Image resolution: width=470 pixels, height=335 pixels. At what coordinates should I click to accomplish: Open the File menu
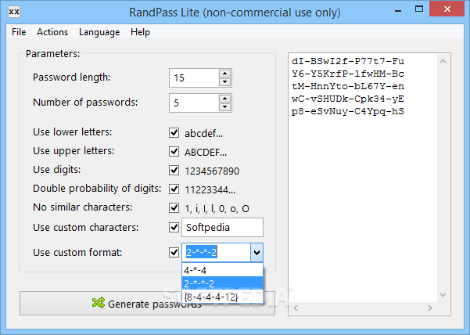tap(19, 32)
